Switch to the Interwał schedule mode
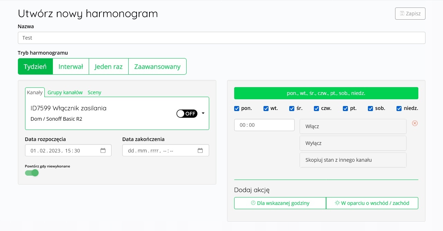 71,66
